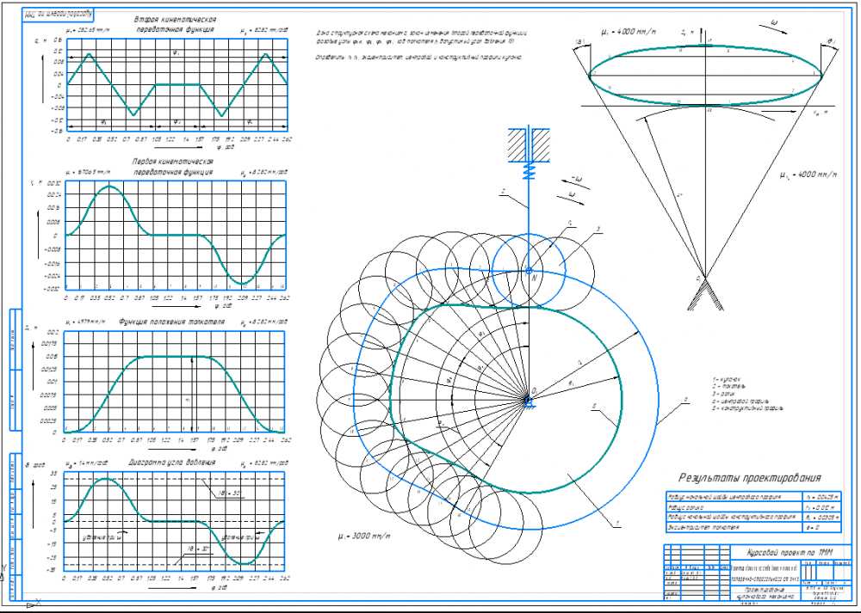Click the 'Радиус ролика' row in results table
The image size is (861, 613).
(753, 507)
